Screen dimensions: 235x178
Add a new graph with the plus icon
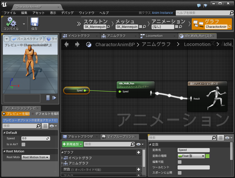pos(138,152)
